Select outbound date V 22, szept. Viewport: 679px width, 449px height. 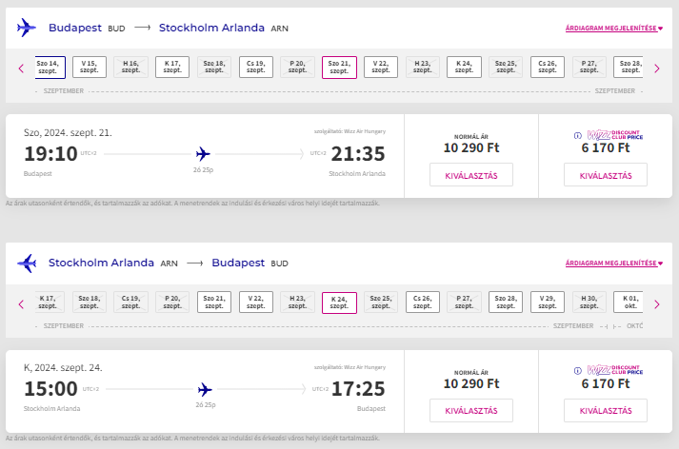381,67
